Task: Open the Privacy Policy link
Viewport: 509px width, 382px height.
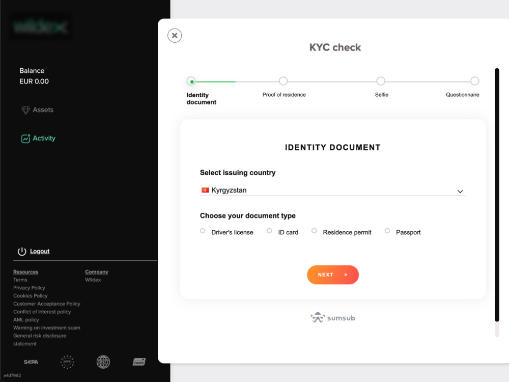Action: coord(29,288)
